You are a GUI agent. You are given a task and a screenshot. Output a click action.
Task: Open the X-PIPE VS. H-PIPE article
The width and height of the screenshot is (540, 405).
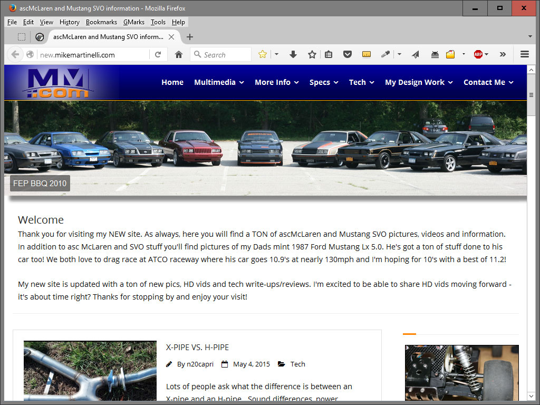pyautogui.click(x=197, y=347)
